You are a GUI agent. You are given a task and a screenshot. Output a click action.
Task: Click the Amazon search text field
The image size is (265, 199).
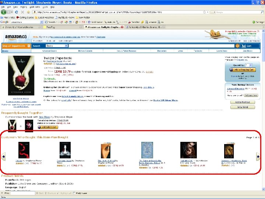pyautogui.click(x=152, y=46)
